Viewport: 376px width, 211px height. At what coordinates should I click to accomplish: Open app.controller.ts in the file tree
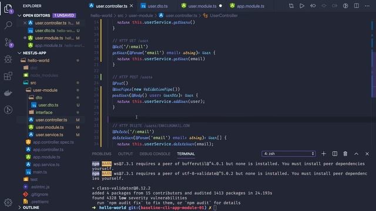[x=48, y=149]
